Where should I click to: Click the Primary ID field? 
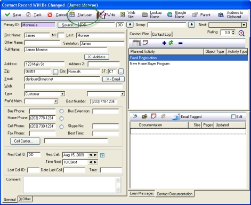pos(38,25)
